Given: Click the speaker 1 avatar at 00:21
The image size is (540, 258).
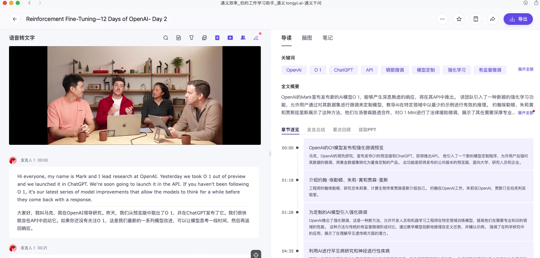Looking at the screenshot, I should click(x=13, y=248).
